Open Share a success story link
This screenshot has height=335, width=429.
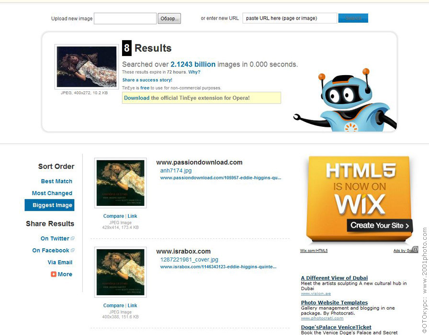pos(147,80)
